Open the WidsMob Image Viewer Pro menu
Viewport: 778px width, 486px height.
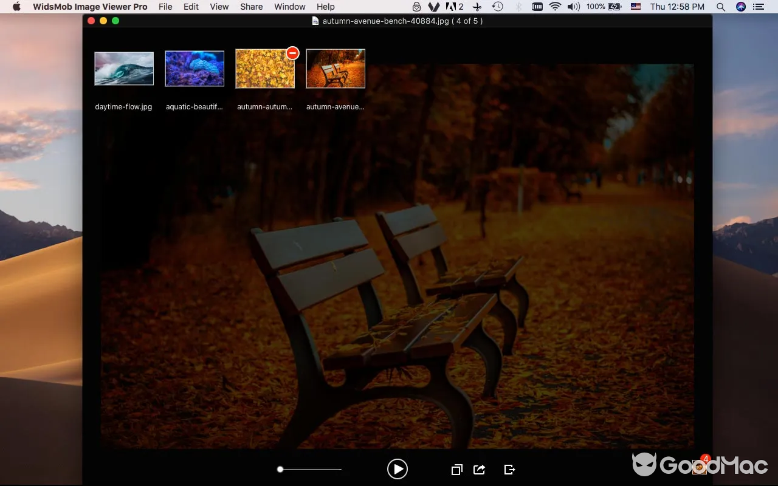click(x=90, y=7)
